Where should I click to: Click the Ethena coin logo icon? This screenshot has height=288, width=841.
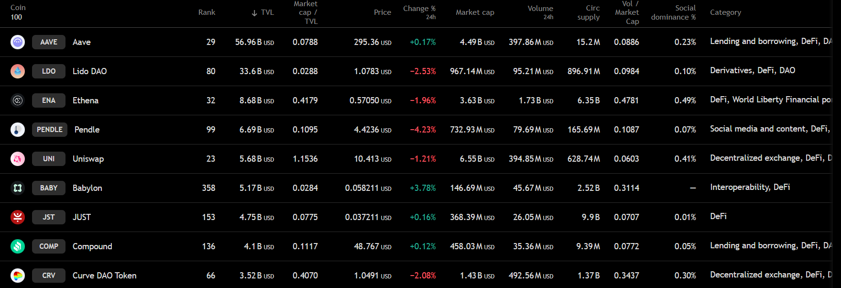coord(18,100)
